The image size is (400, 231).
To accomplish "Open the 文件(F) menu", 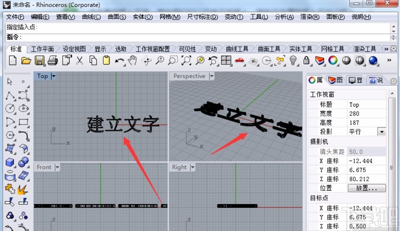I will [15, 17].
